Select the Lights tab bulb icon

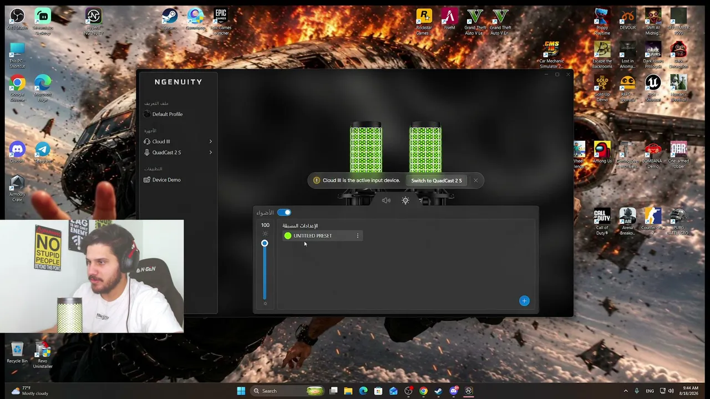click(405, 201)
